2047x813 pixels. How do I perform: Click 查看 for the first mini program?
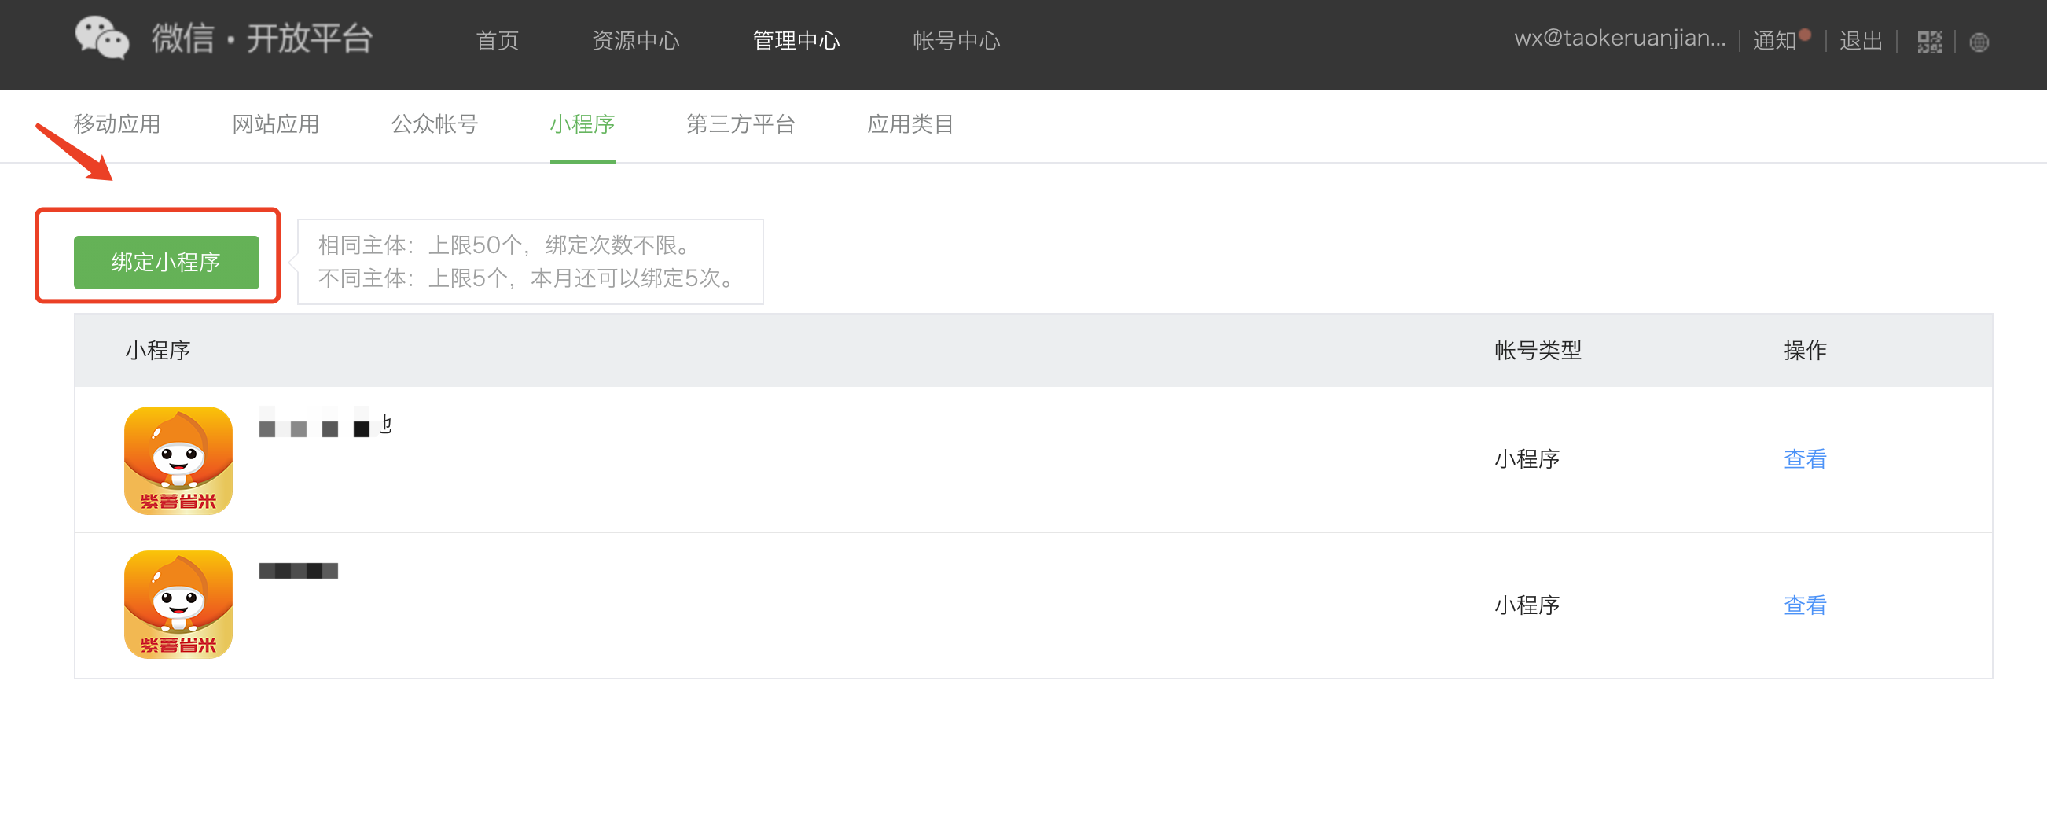coord(1805,458)
